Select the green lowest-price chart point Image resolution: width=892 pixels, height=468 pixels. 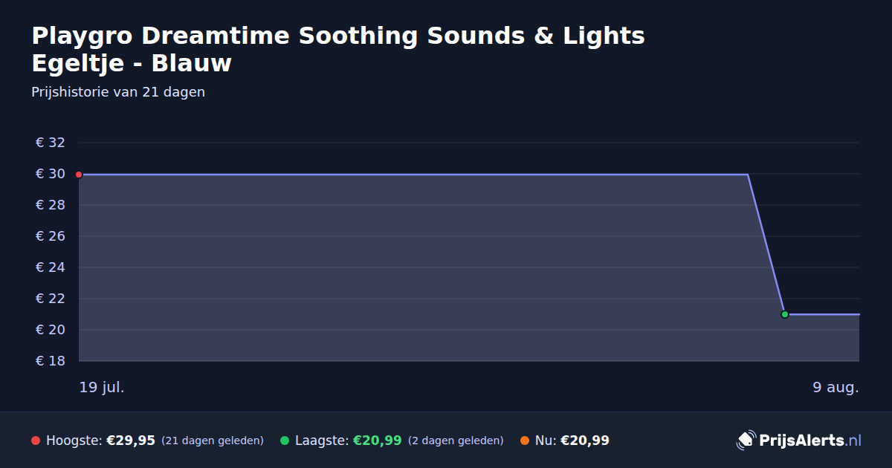click(x=785, y=314)
